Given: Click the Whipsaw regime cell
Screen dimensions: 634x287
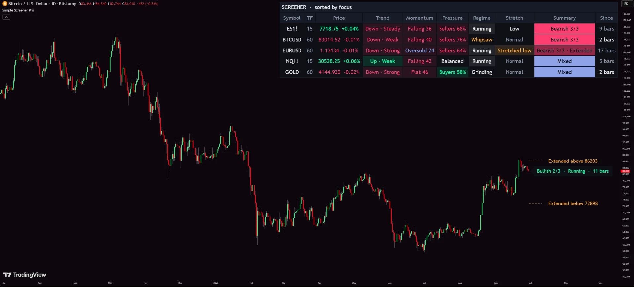Looking at the screenshot, I should click(x=481, y=40).
